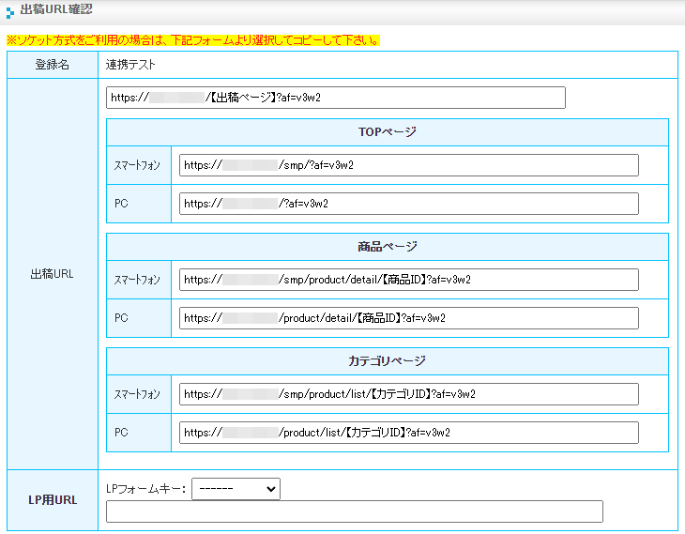685x534 pixels.
Task: Focus the 商品ページ smartphone URL field
Action: (x=408, y=280)
